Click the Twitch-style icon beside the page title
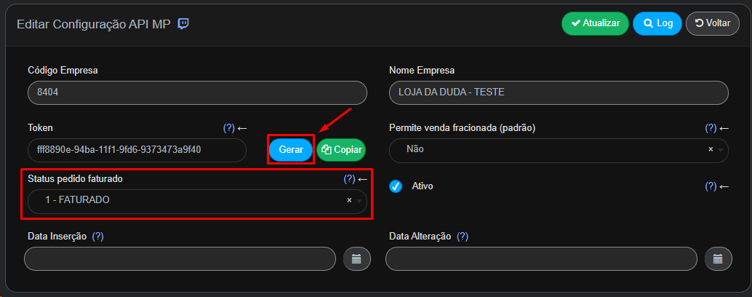The image size is (752, 297). coord(183,24)
